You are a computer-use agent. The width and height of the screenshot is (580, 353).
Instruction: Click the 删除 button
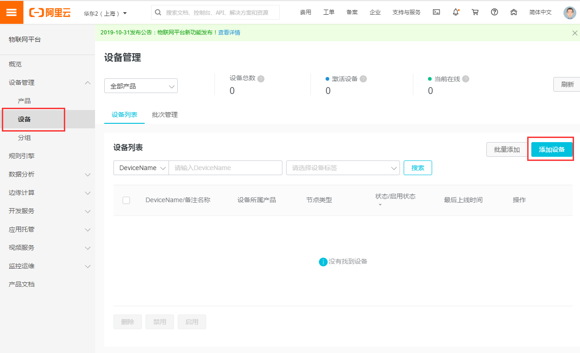(x=128, y=322)
